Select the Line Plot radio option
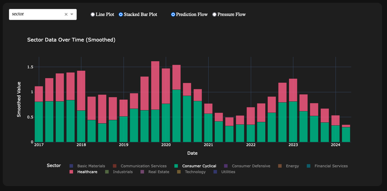This screenshot has width=387, height=191. [93, 14]
